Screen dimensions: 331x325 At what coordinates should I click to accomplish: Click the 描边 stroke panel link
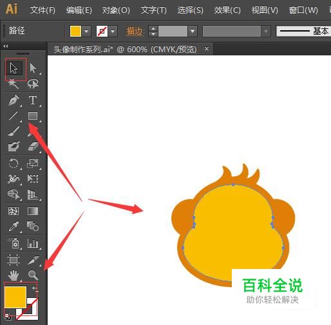tap(135, 32)
